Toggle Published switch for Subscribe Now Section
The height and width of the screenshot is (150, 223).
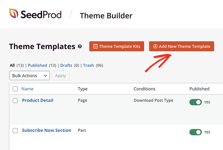click(195, 132)
